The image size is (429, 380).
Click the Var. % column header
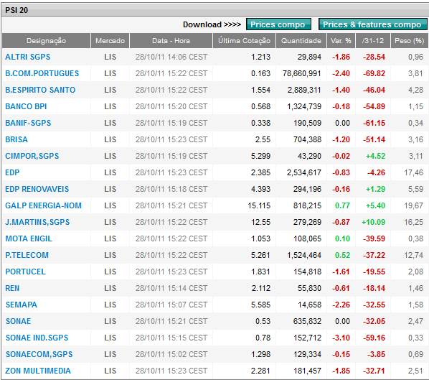pos(341,41)
